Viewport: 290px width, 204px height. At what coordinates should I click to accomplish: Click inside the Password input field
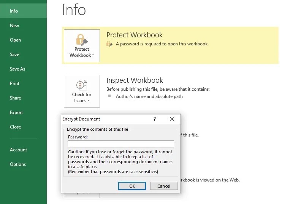(x=121, y=144)
